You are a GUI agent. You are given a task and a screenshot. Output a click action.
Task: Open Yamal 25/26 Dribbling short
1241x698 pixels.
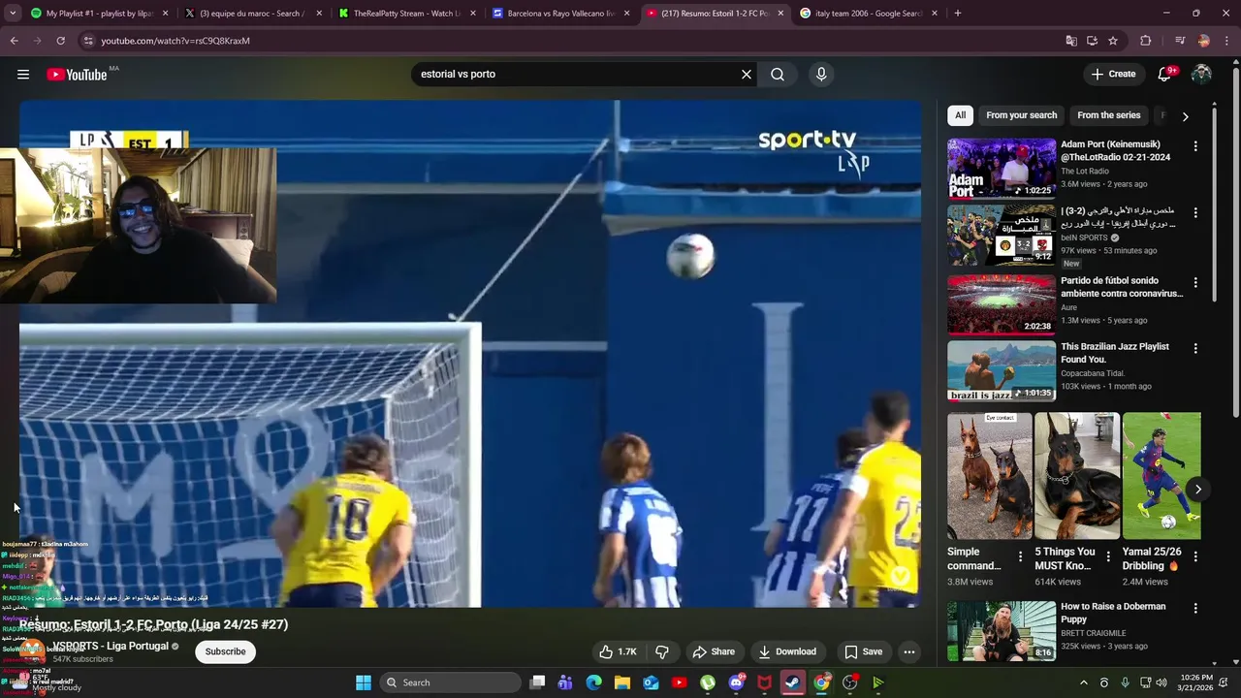1161,476
